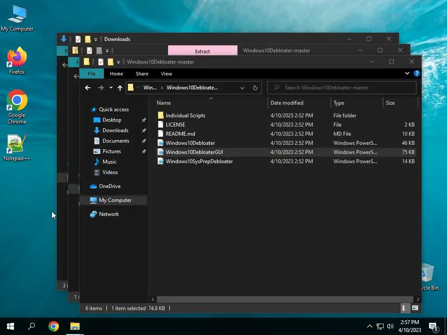Expand the ribbon with chevron
The width and height of the screenshot is (447, 335).
[407, 73]
